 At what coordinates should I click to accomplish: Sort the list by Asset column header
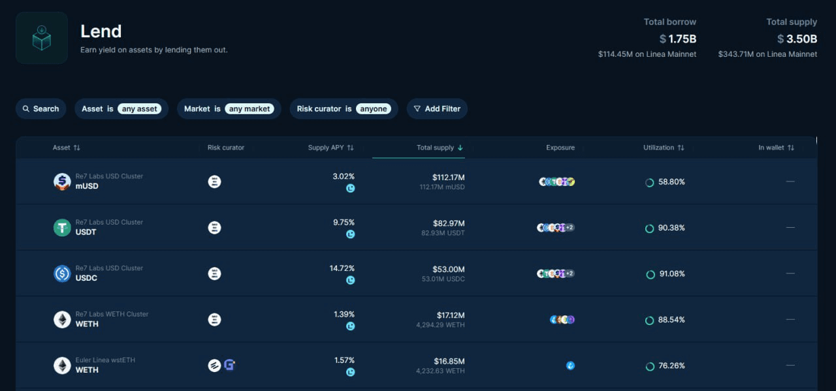coord(66,148)
